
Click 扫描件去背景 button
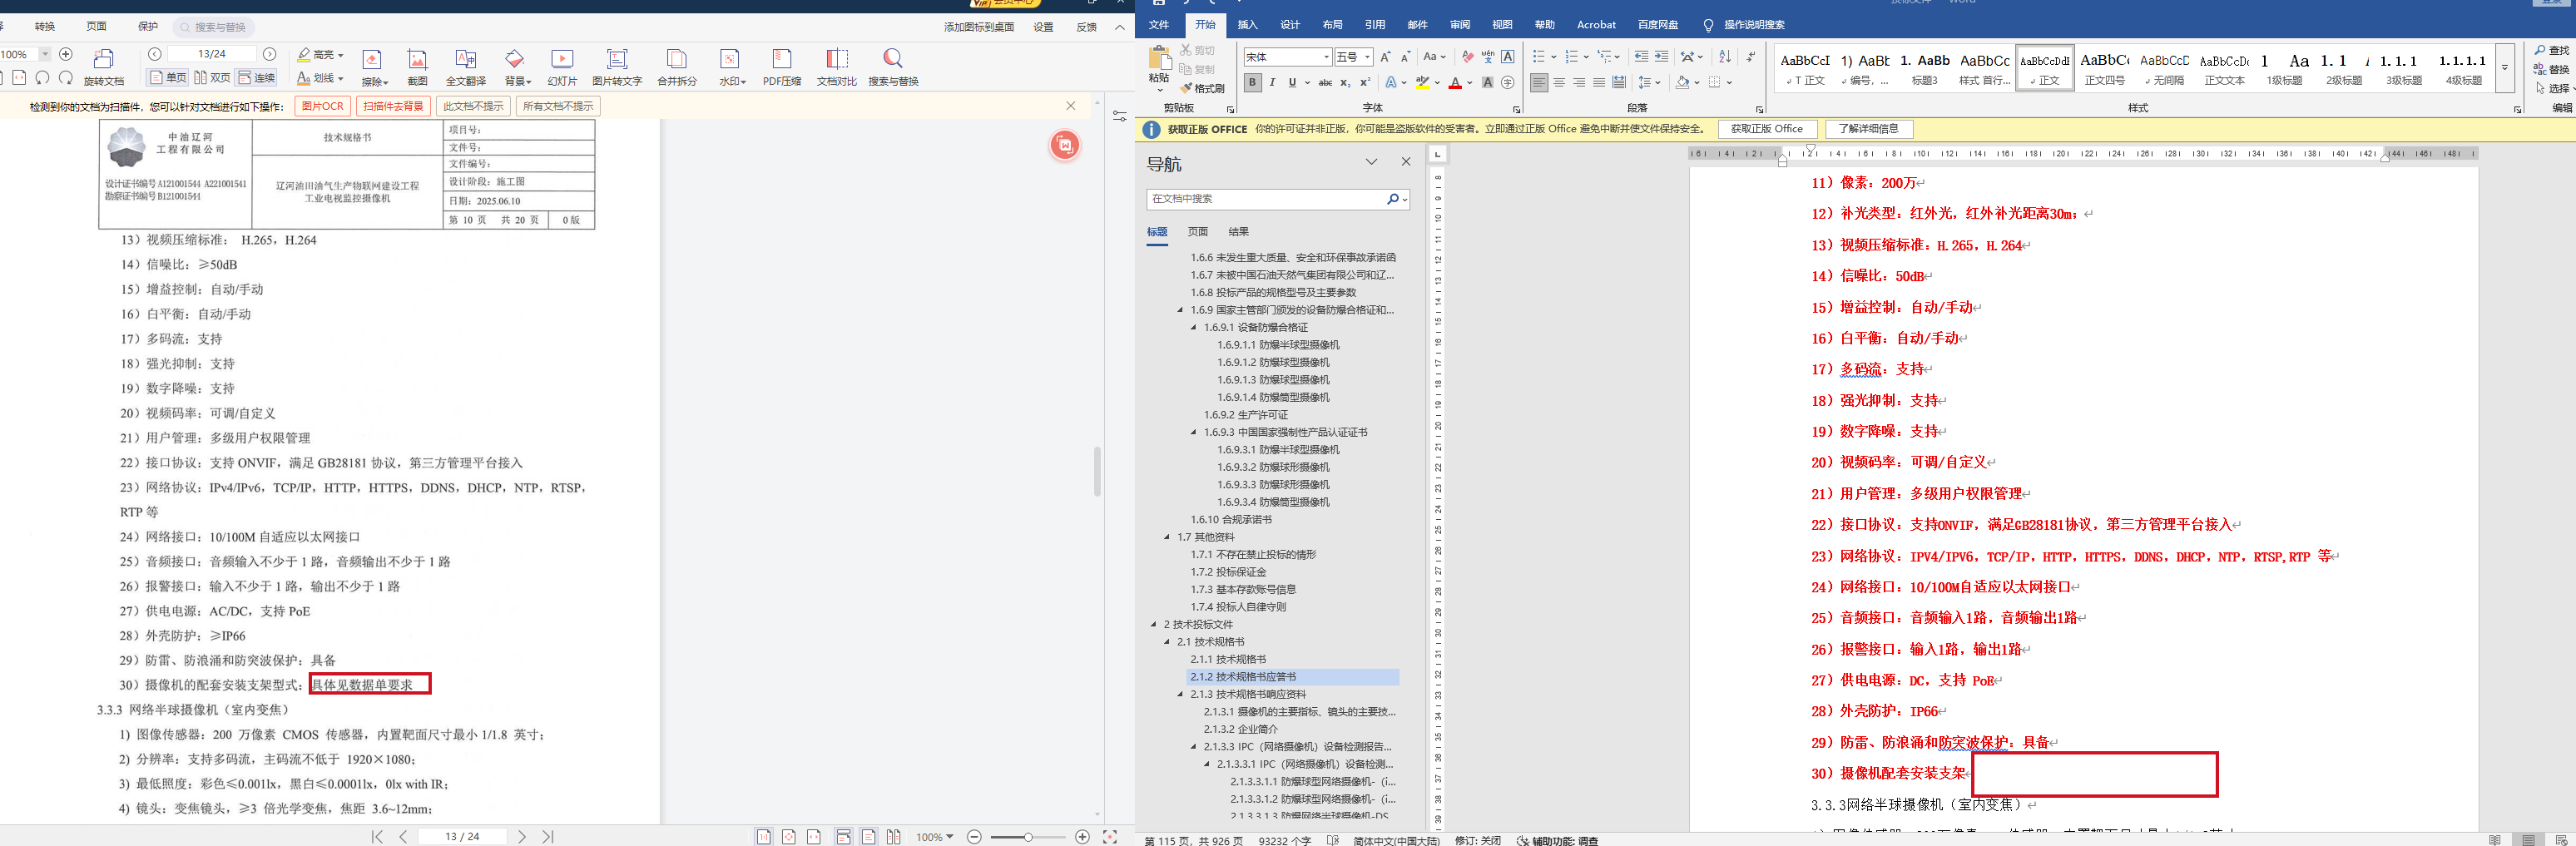[x=393, y=106]
